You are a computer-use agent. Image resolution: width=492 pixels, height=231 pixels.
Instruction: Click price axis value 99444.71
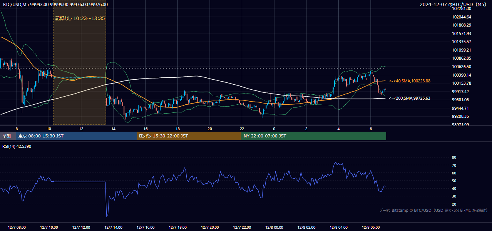pyautogui.click(x=460, y=108)
